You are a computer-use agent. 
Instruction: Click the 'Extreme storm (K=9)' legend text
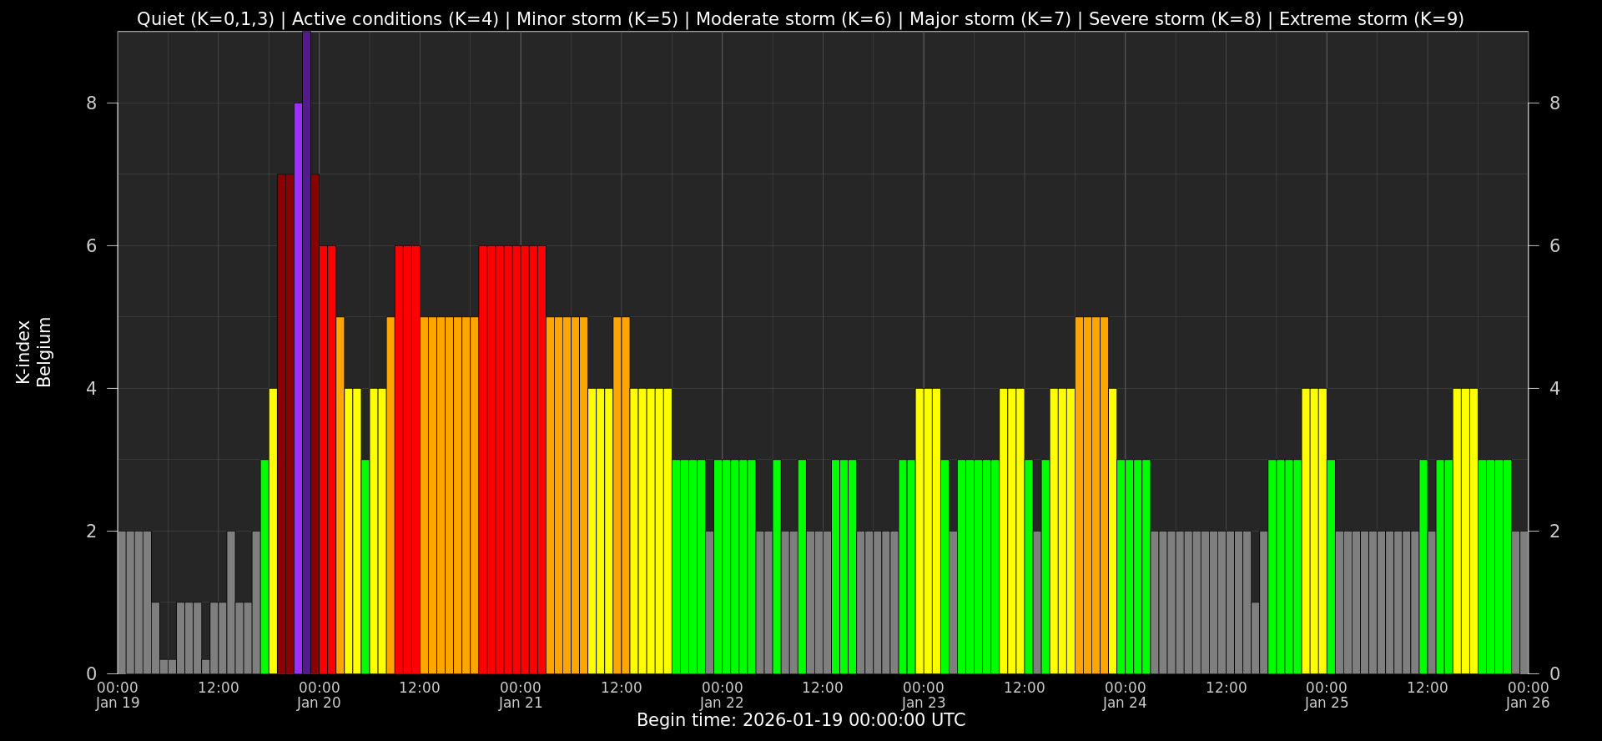(x=1371, y=19)
